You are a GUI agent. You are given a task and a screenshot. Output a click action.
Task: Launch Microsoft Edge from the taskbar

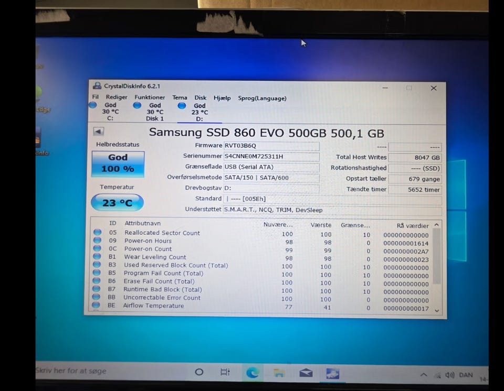coord(253,373)
